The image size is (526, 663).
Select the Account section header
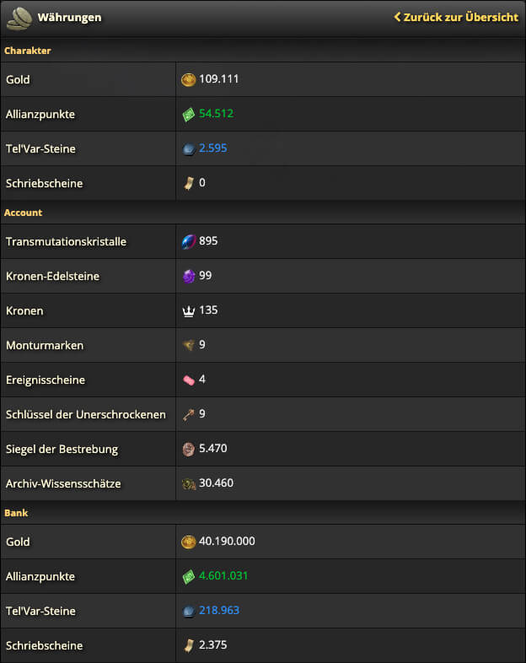pos(24,213)
